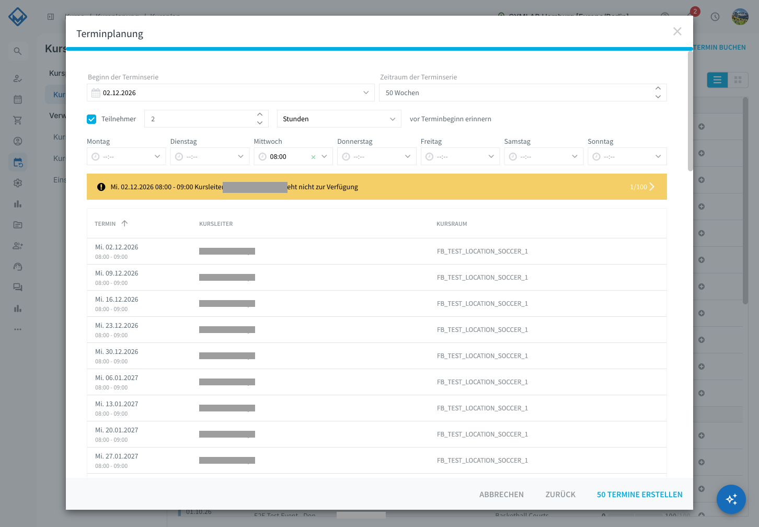Go to next warning with chevron arrow
This screenshot has height=527, width=759.
(652, 187)
